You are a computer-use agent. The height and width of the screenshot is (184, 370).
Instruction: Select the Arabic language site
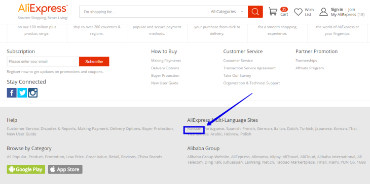(216, 134)
